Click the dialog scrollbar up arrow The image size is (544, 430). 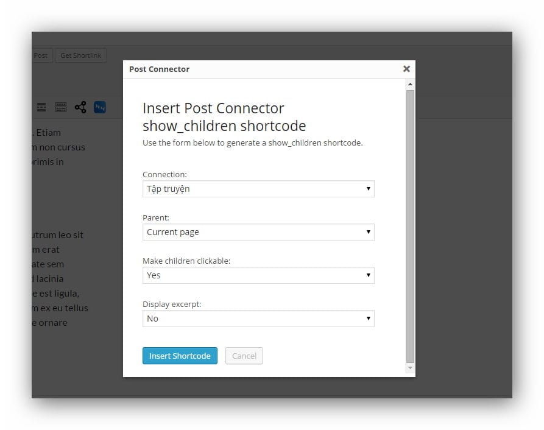coord(410,84)
